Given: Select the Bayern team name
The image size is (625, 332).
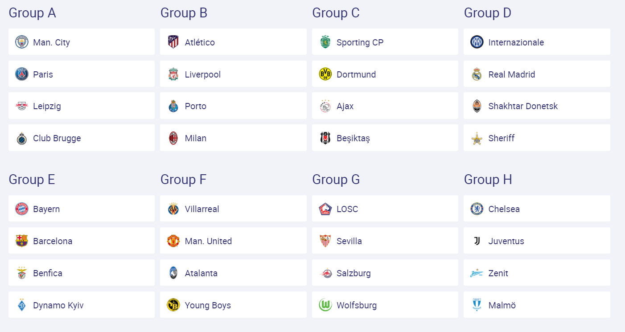Looking at the screenshot, I should [x=46, y=209].
